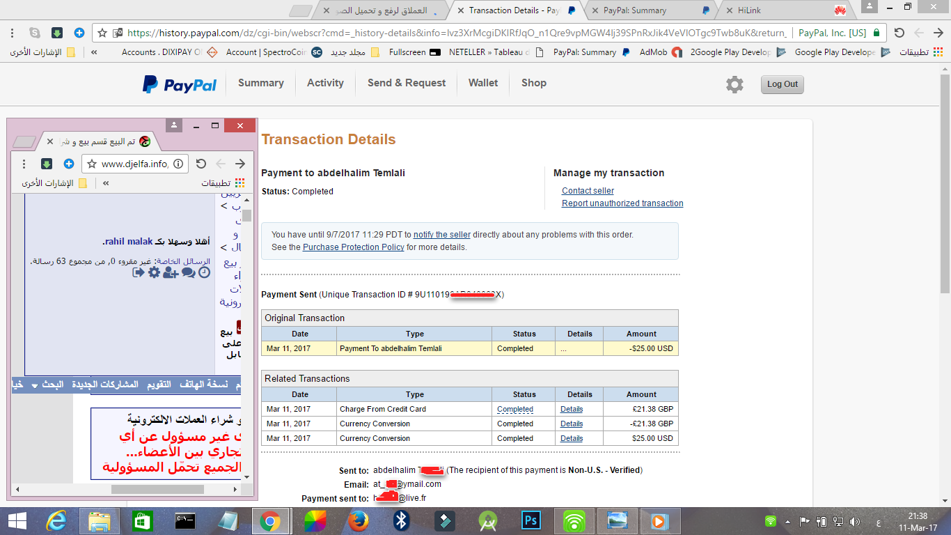The width and height of the screenshot is (951, 535).
Task: Open Internet Explorer from taskbar
Action: point(56,520)
